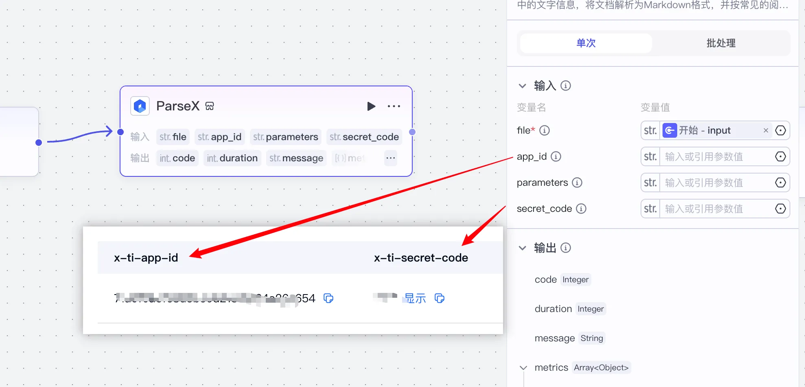Show info about the 输出 section
Screen dimensions: 805x387
coord(566,248)
